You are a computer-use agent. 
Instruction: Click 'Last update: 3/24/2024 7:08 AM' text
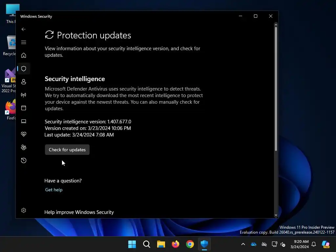click(79, 135)
